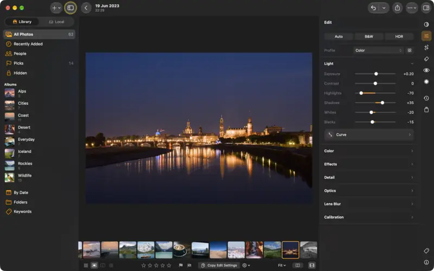434x271 pixels.
Task: Open the Fit zoom dropdown
Action: coord(282,266)
